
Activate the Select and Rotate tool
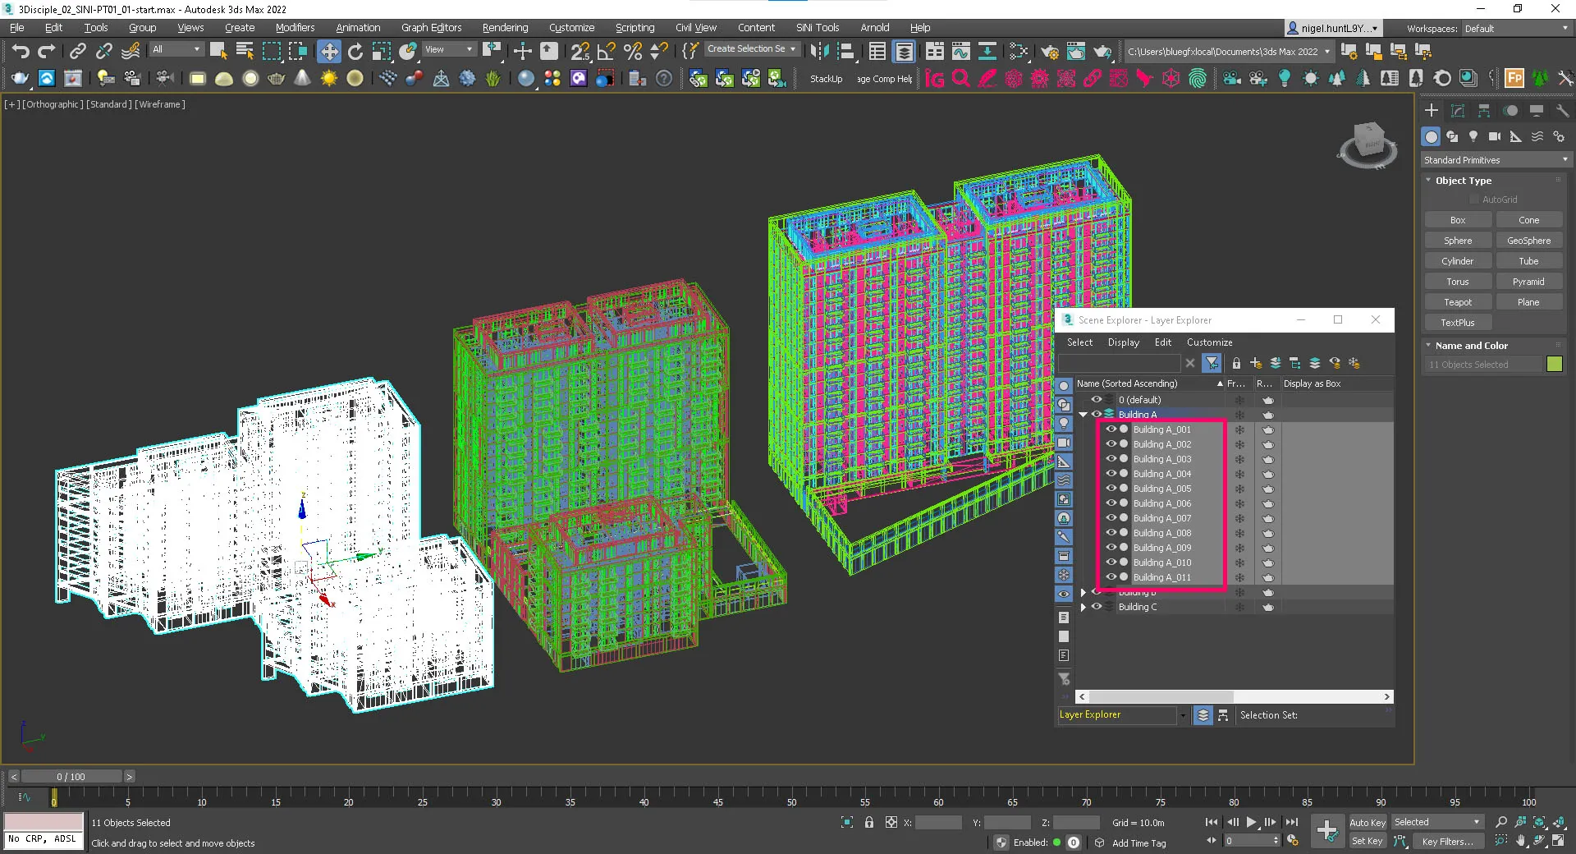pos(355,51)
